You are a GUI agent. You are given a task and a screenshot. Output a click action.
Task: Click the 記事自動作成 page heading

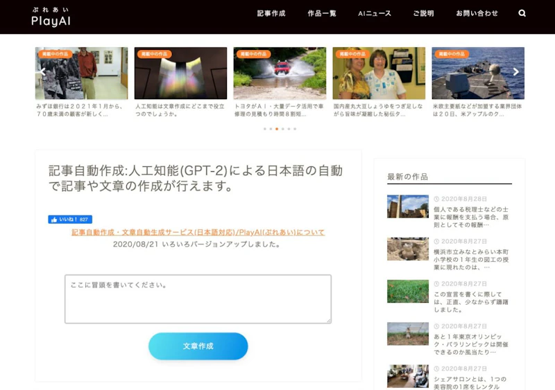click(x=196, y=178)
